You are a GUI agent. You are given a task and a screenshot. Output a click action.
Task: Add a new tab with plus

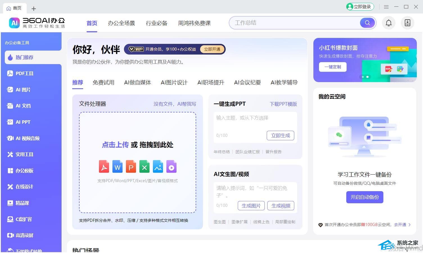34,9
